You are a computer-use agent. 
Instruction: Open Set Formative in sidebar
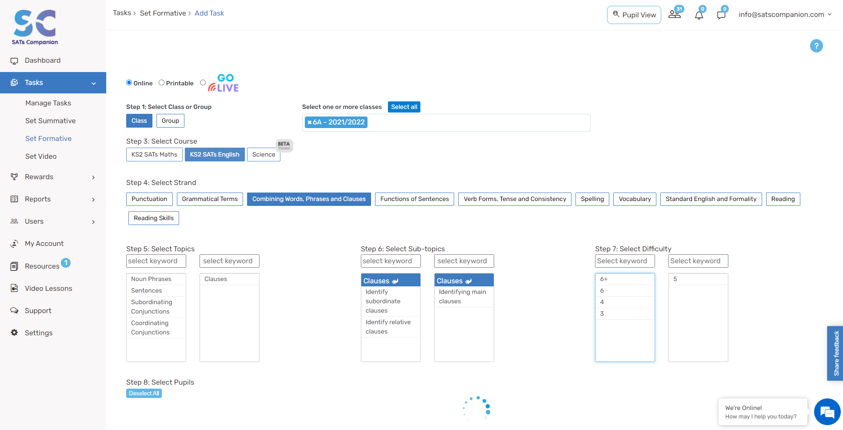point(48,139)
